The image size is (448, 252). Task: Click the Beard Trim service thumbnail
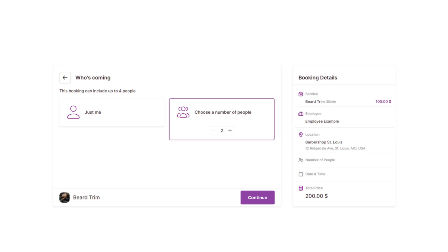[x=64, y=198]
